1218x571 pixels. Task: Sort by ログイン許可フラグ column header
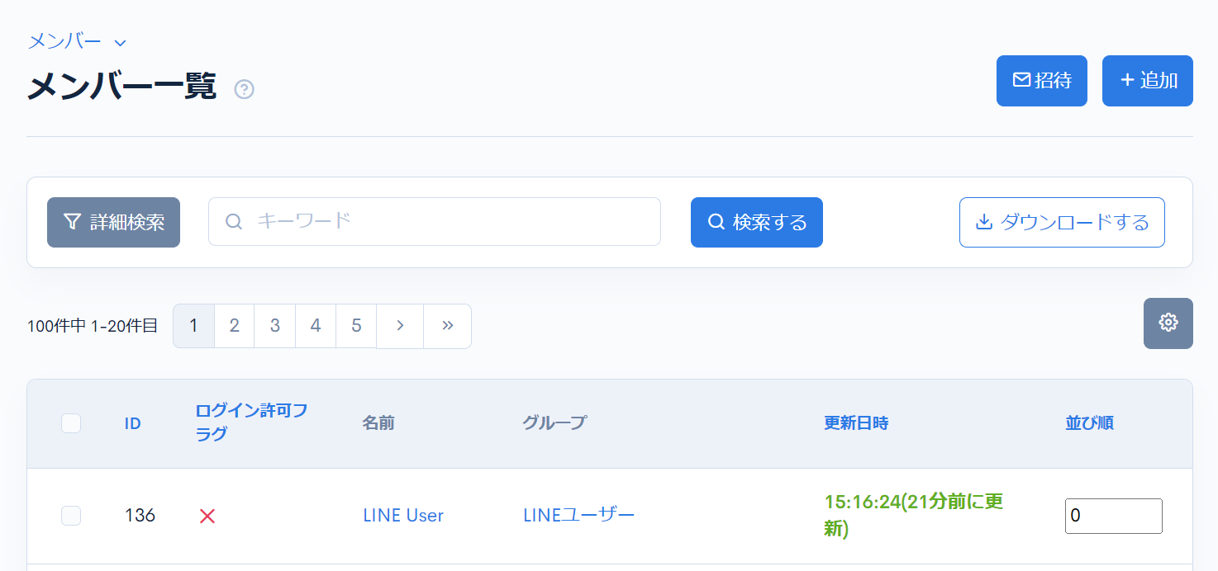tap(251, 422)
